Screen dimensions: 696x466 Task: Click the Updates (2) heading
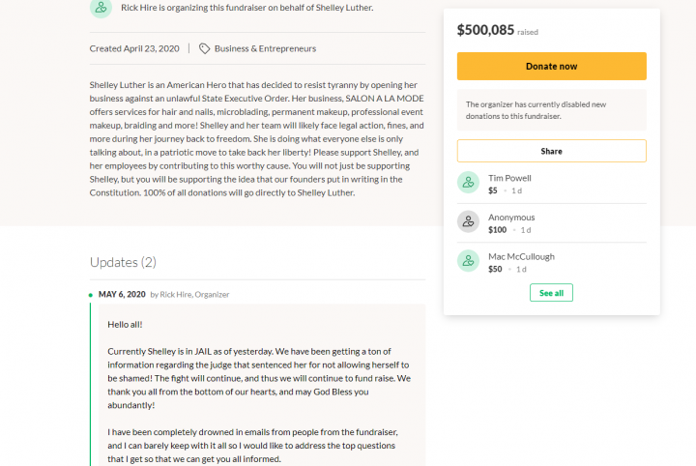tap(123, 262)
